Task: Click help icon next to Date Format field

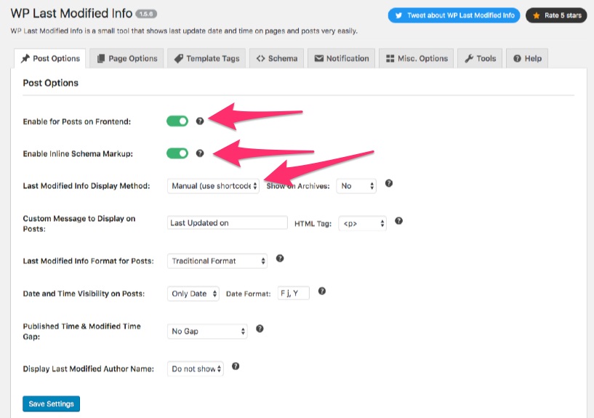Action: point(321,291)
